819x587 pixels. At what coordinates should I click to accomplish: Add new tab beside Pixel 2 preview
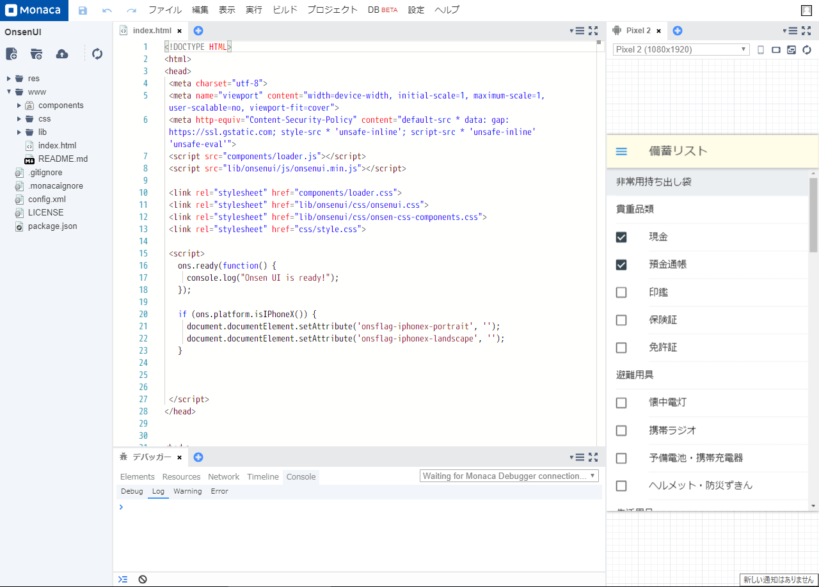(x=678, y=30)
